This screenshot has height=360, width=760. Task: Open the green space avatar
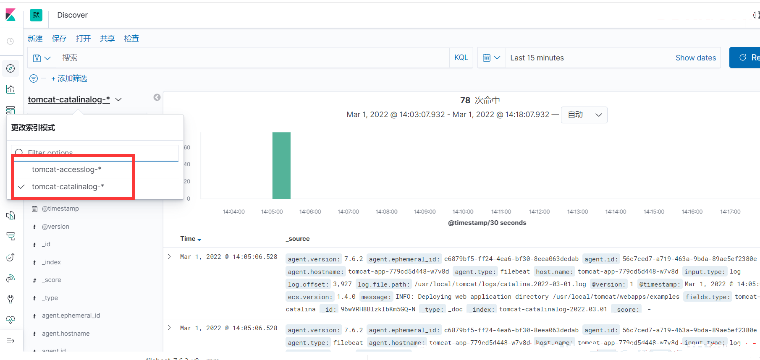36,15
